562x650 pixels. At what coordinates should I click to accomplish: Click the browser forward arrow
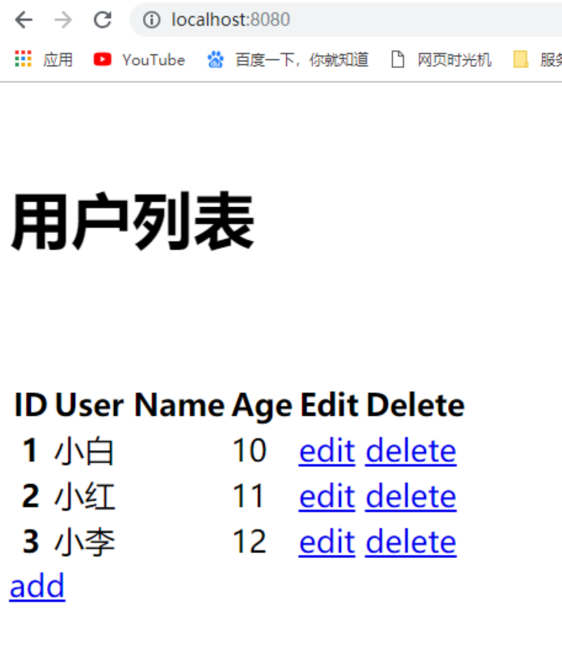(x=63, y=20)
